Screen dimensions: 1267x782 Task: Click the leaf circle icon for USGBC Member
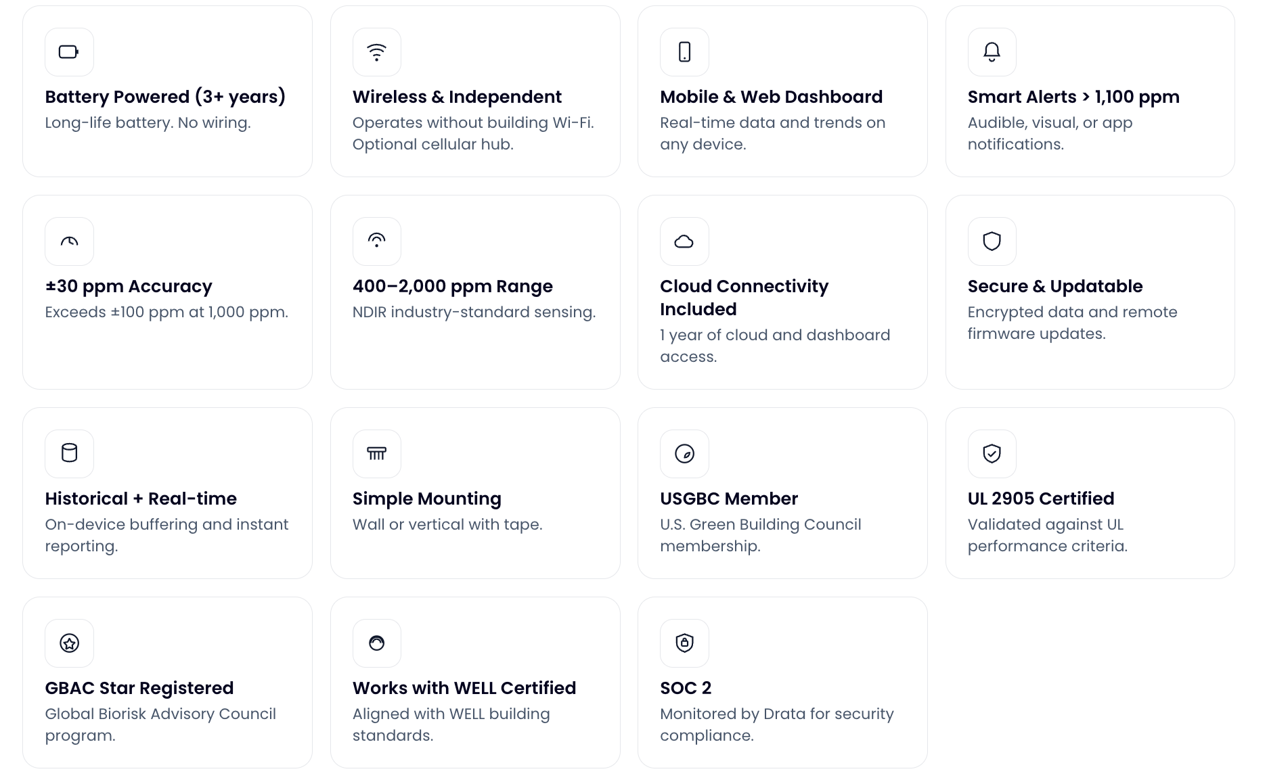coord(684,453)
